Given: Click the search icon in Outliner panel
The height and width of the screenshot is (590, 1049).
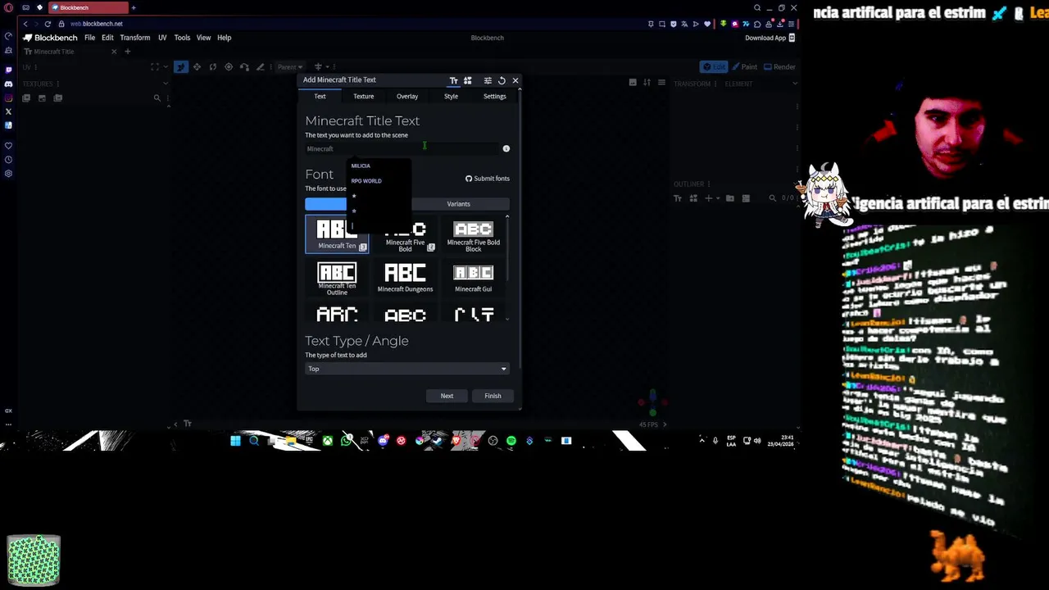Looking at the screenshot, I should point(772,198).
